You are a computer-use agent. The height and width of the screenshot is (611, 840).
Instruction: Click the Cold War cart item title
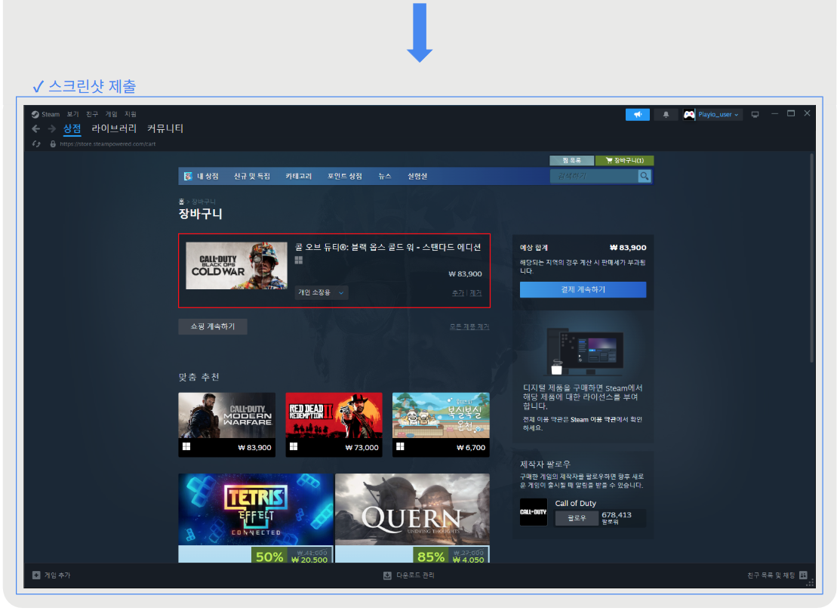388,247
